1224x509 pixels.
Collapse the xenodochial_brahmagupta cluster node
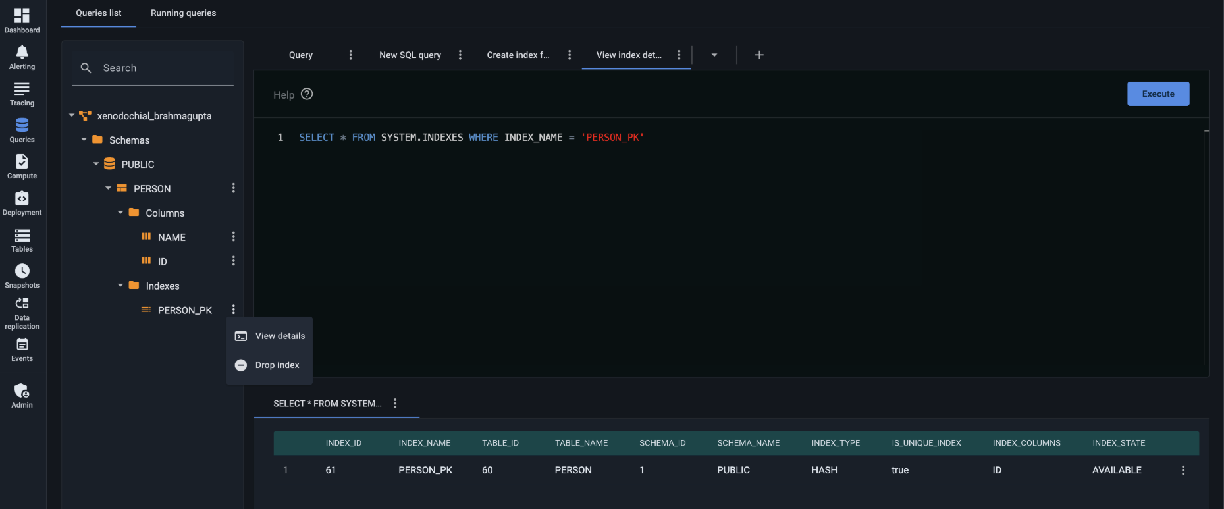(72, 115)
